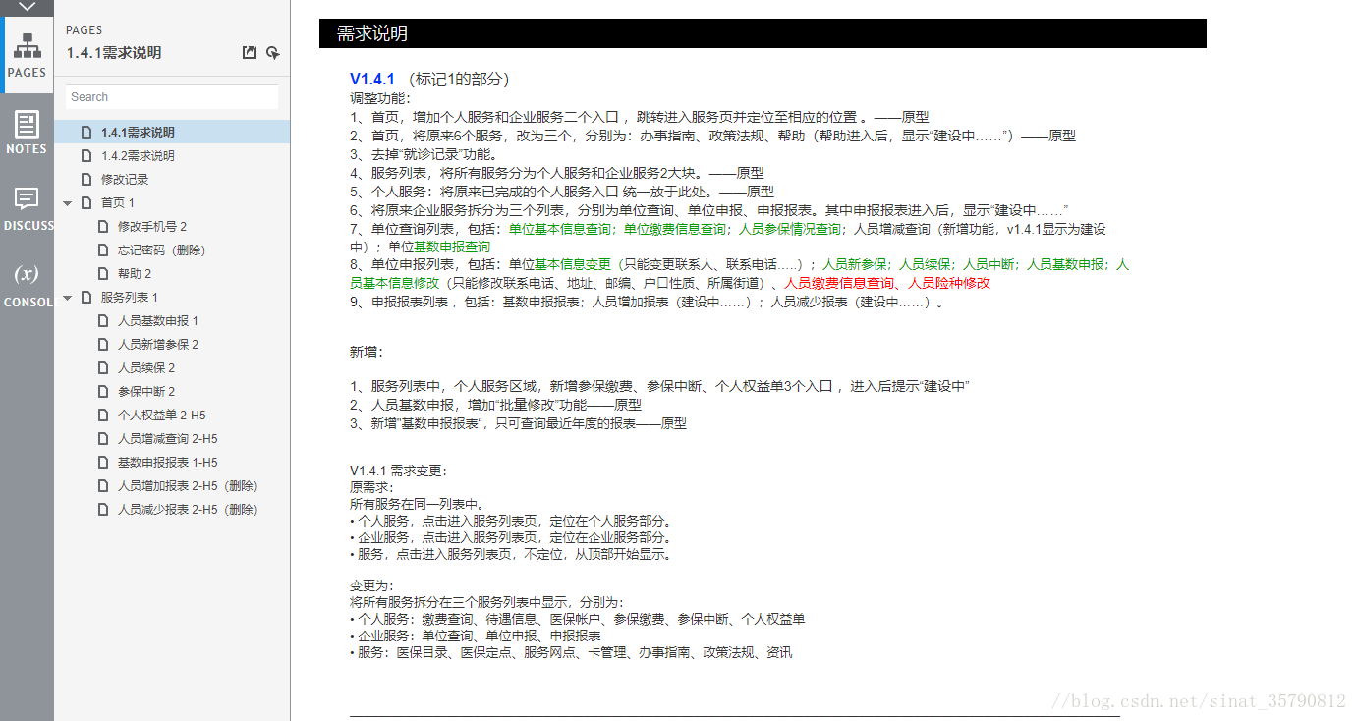
Task: Open the (x) CONSOLE panel icon
Action: pyautogui.click(x=27, y=272)
